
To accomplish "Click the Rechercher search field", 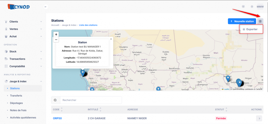I will click(x=91, y=100).
